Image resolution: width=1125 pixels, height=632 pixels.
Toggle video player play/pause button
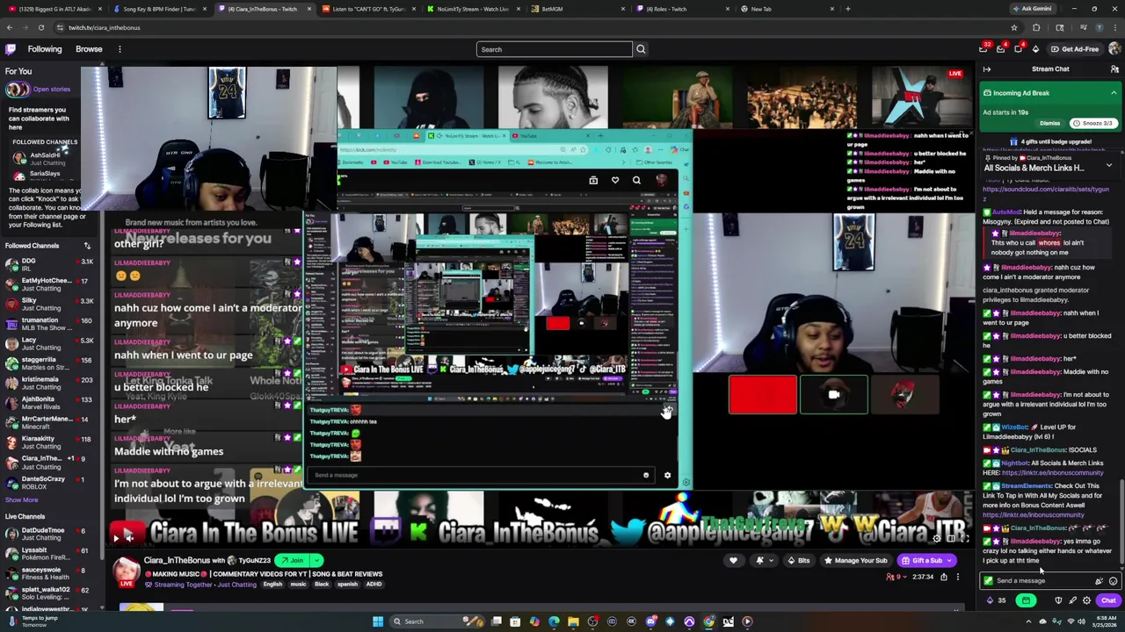[x=116, y=538]
